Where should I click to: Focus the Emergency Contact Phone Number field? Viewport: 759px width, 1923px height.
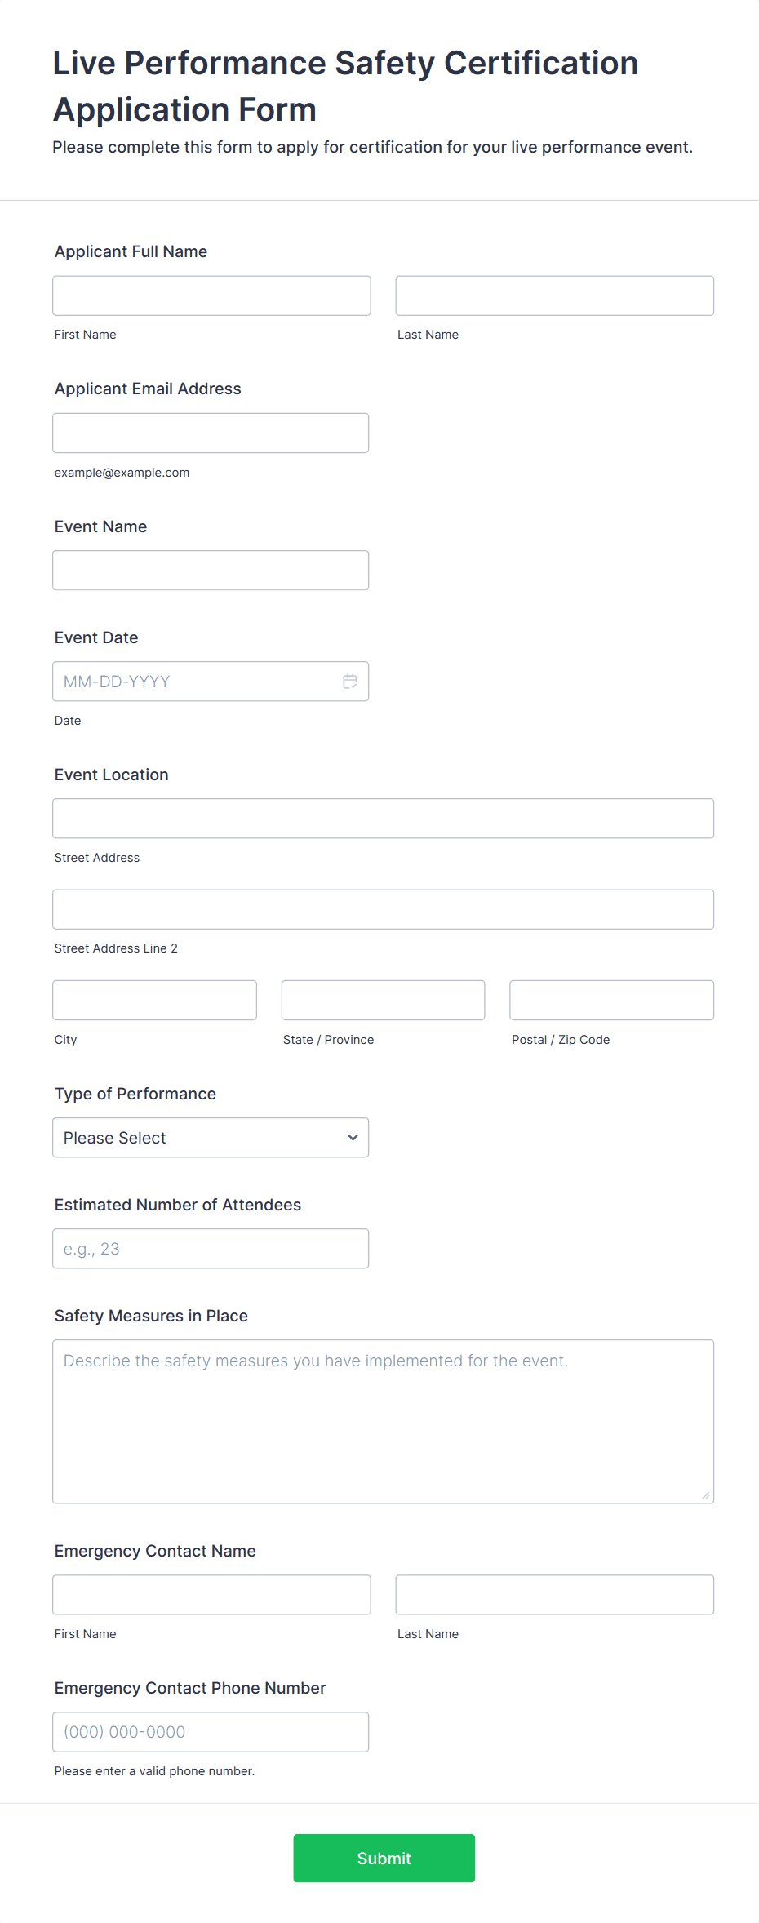click(x=210, y=1732)
